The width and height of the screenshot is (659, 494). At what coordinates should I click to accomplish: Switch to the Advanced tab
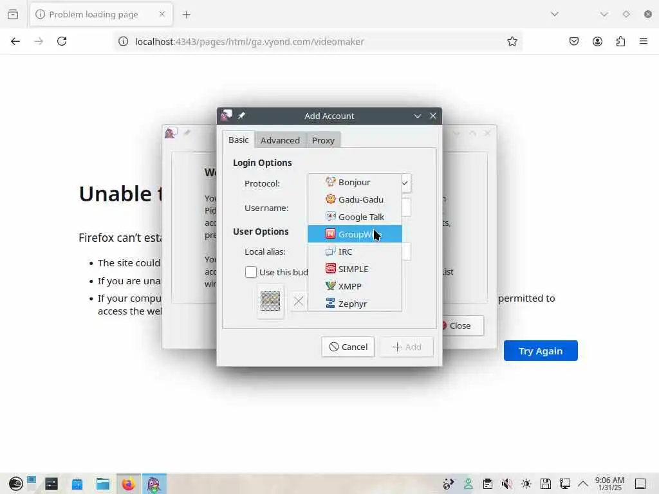coord(280,140)
